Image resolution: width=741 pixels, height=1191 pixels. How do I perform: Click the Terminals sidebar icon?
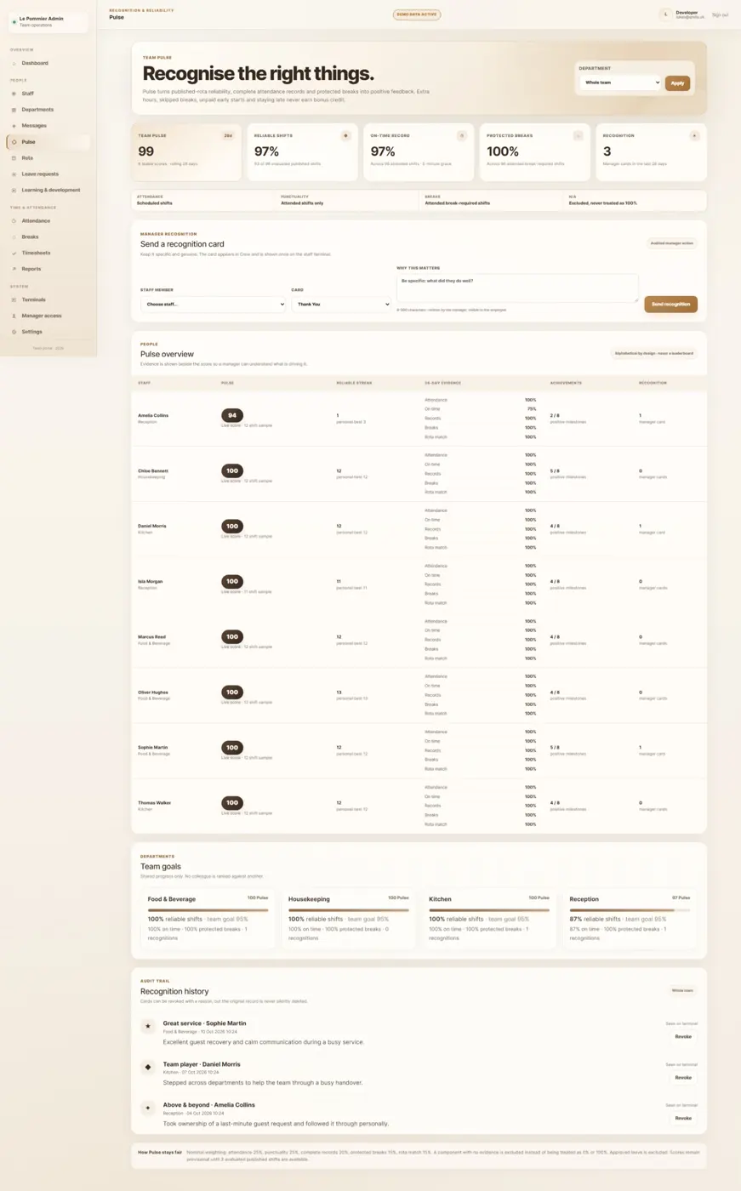pyautogui.click(x=14, y=300)
